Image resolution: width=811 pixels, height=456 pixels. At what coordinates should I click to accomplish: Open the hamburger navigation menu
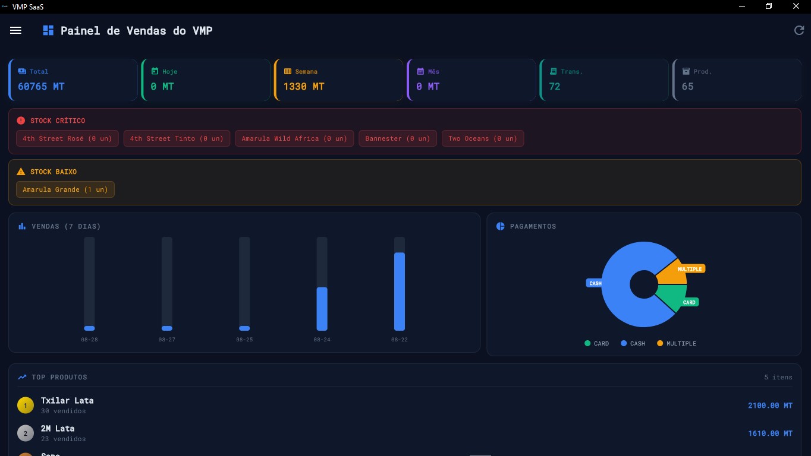click(15, 30)
